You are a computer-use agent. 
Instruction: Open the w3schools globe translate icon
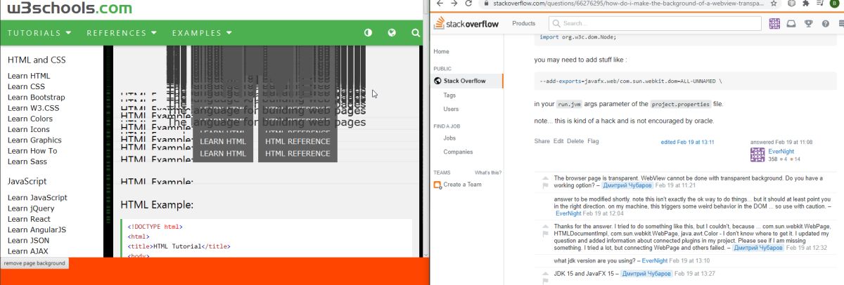[x=392, y=33]
